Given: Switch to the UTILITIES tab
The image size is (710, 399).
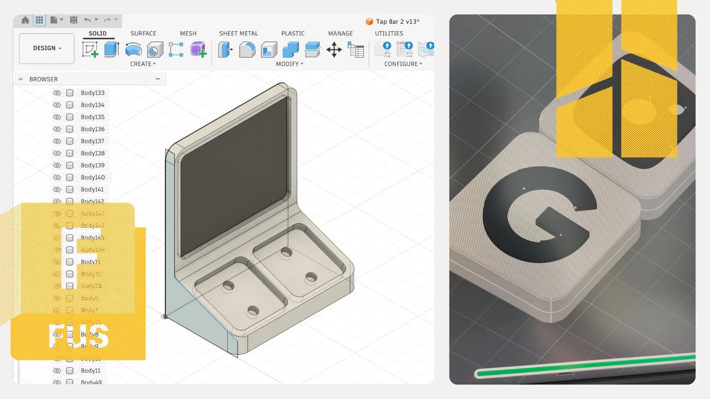Looking at the screenshot, I should pos(389,33).
